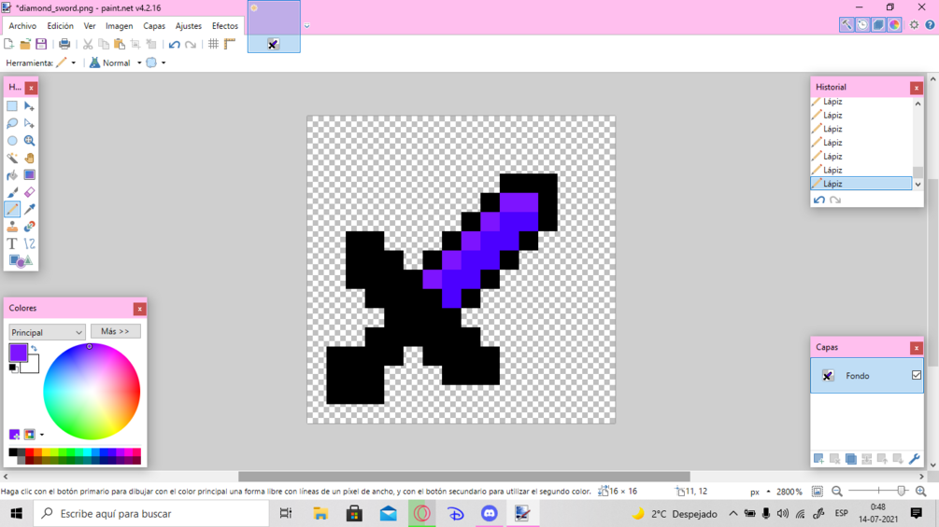Toggle Fondo layer visibility checkbox
Viewport: 939px width, 527px height.
click(x=917, y=375)
